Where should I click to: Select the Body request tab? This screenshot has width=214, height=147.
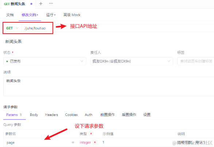point(34,115)
